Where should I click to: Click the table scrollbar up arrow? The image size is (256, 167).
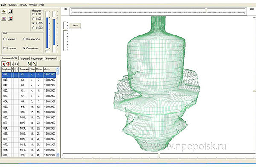pos(58,69)
